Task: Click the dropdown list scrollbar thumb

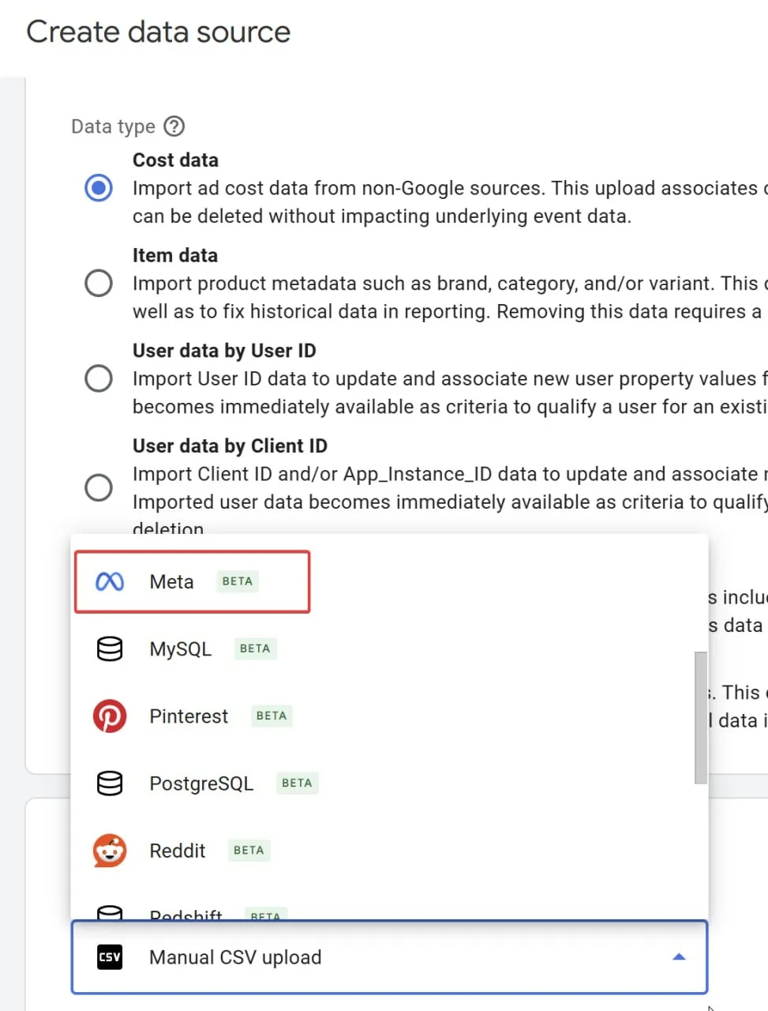Action: point(700,717)
